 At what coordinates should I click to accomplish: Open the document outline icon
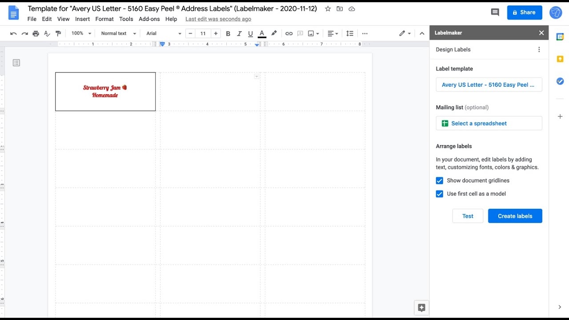(x=16, y=63)
